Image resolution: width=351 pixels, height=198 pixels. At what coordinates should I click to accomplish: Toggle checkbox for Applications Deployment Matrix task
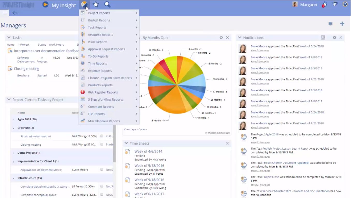tap(102, 169)
